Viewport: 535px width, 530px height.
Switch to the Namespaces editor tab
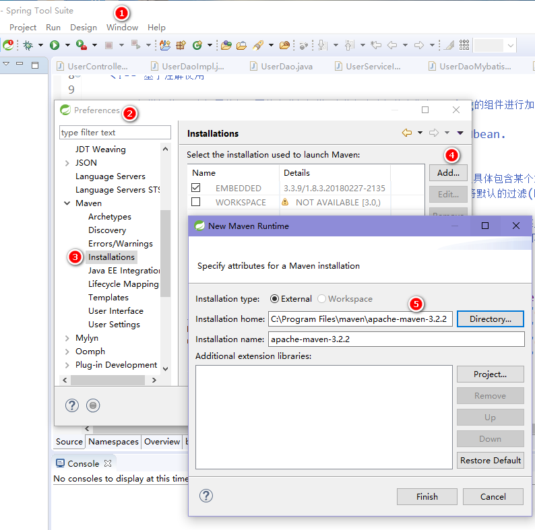click(113, 442)
